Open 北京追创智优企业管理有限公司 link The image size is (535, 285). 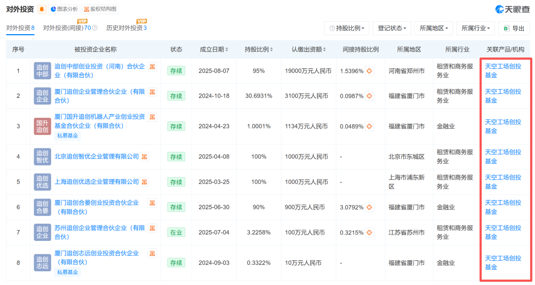click(x=97, y=156)
